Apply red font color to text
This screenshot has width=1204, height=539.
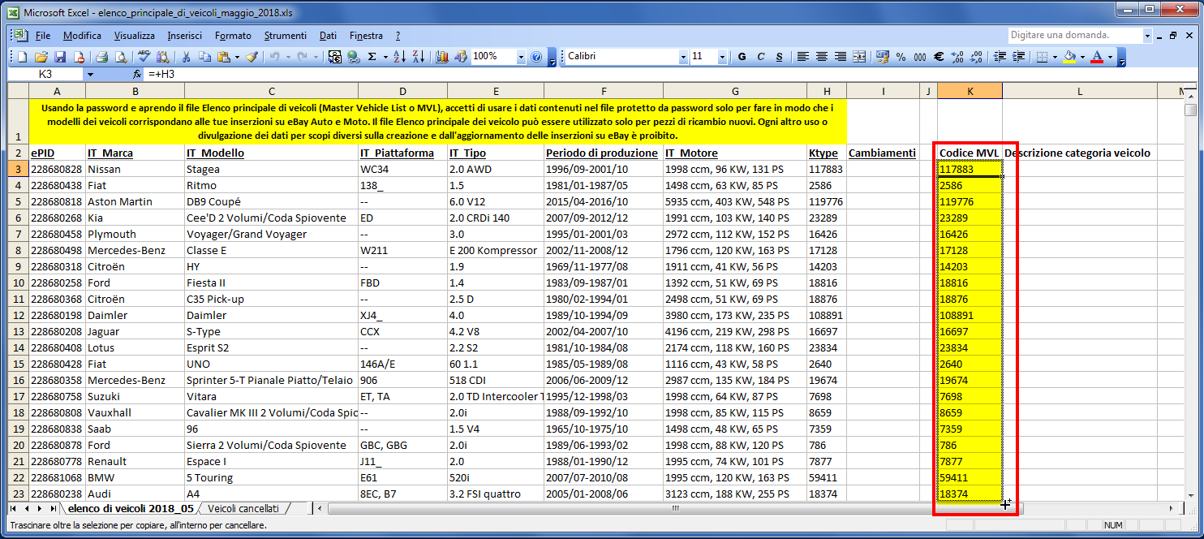tap(1097, 57)
